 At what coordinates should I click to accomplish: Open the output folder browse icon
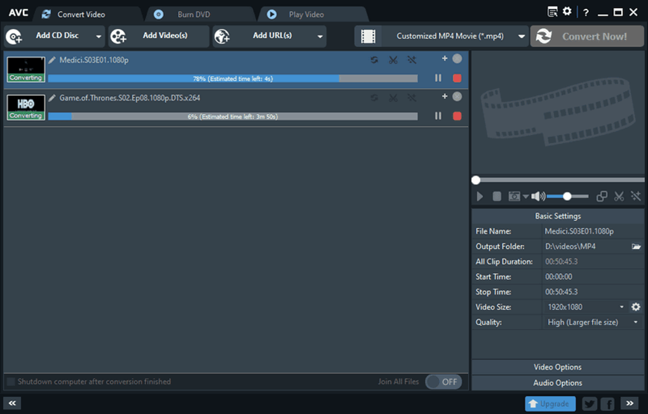636,246
